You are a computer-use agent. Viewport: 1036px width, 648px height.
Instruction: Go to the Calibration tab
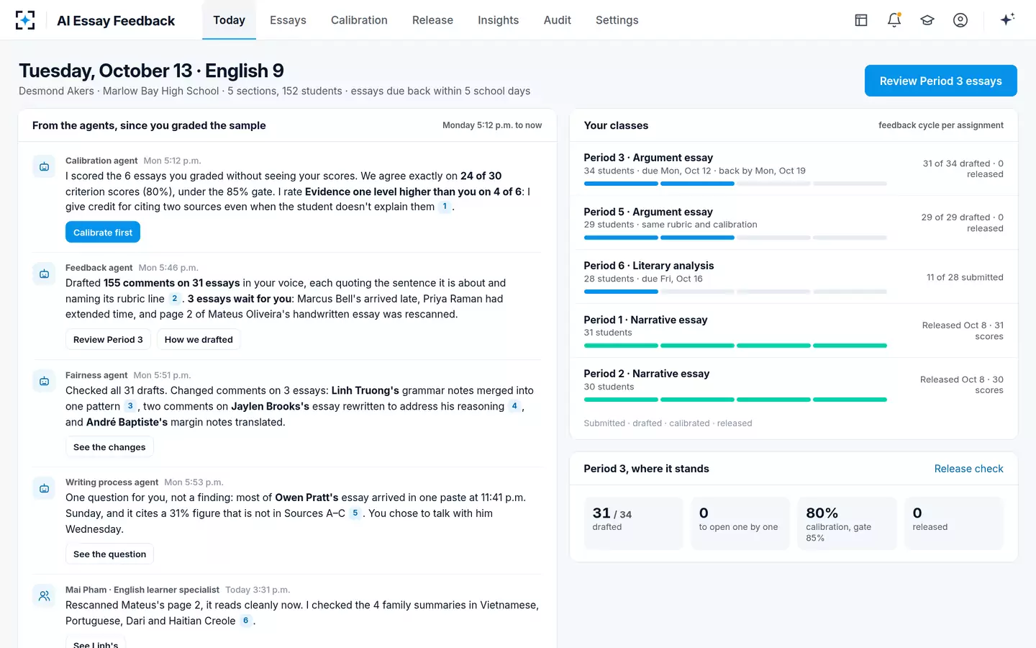[x=359, y=20]
